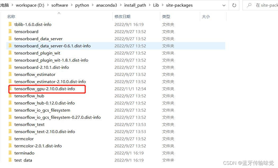Click folder icon of tensorflow_io_gcs_filesystem
278x168 pixels.
[x=10, y=110]
